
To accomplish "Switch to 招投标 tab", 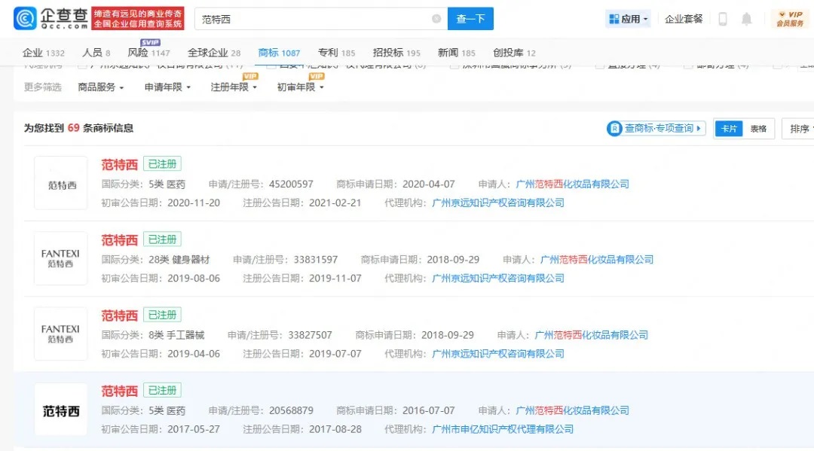I will [x=396, y=53].
